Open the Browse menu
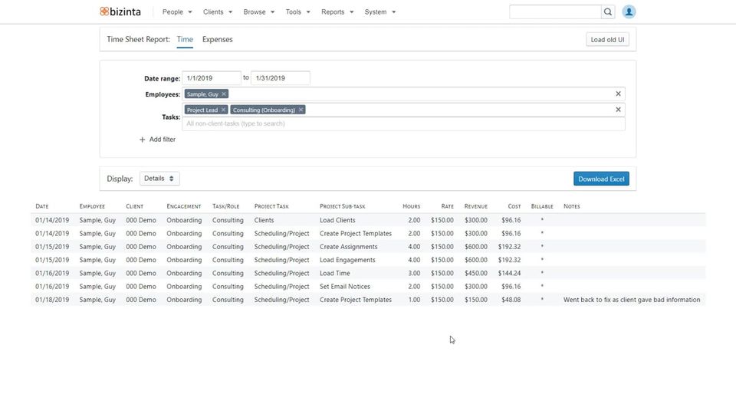 pos(258,11)
